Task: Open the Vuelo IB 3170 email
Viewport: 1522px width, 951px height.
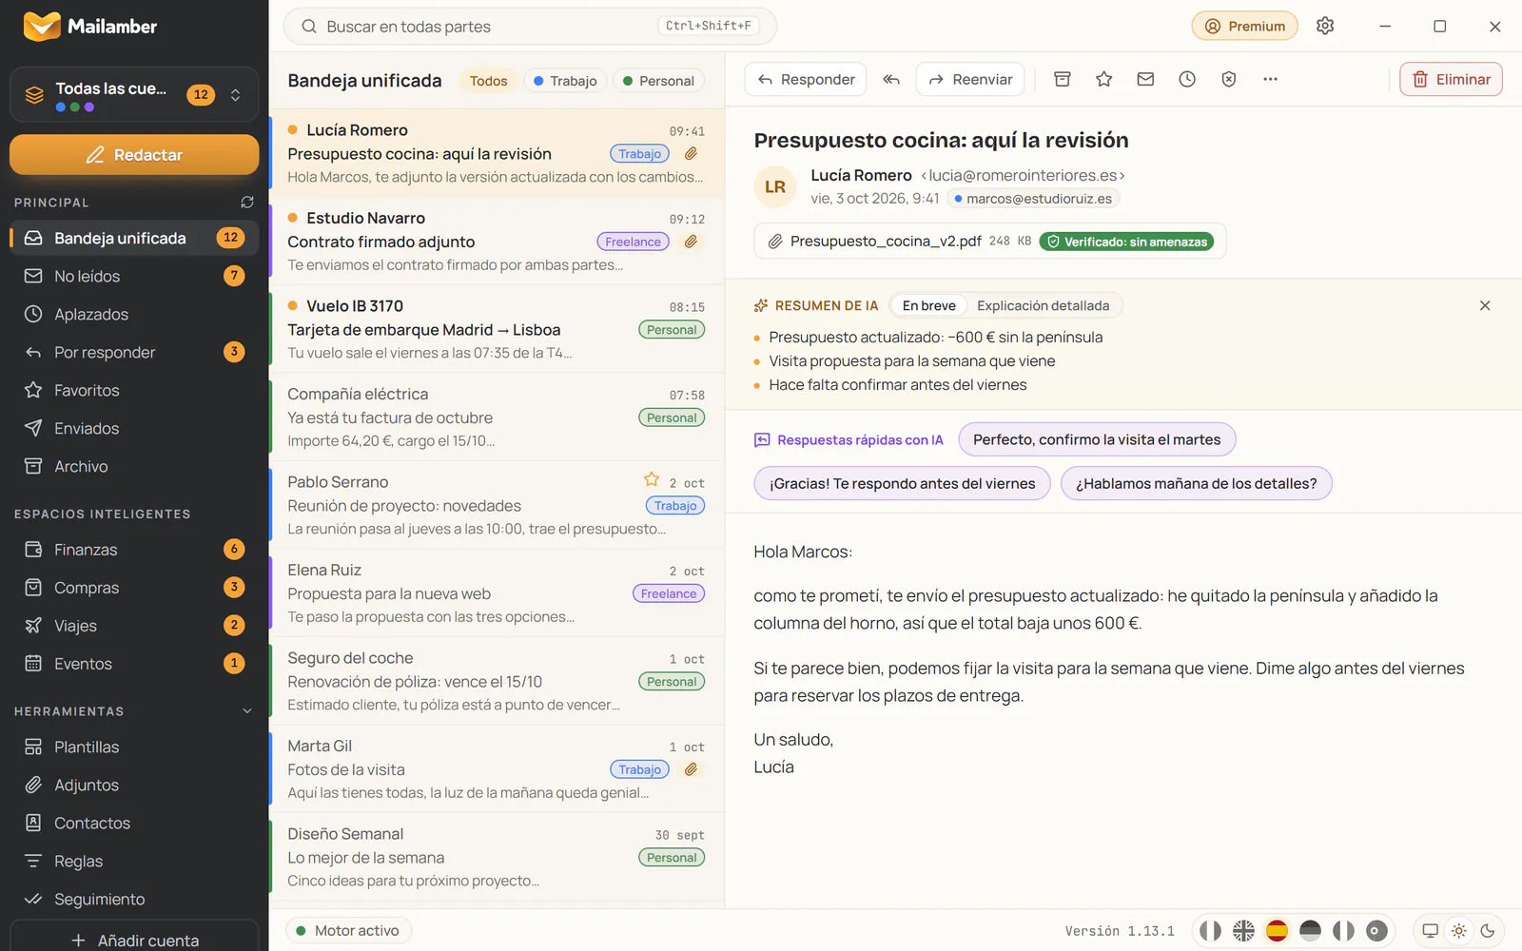Action: (497, 329)
